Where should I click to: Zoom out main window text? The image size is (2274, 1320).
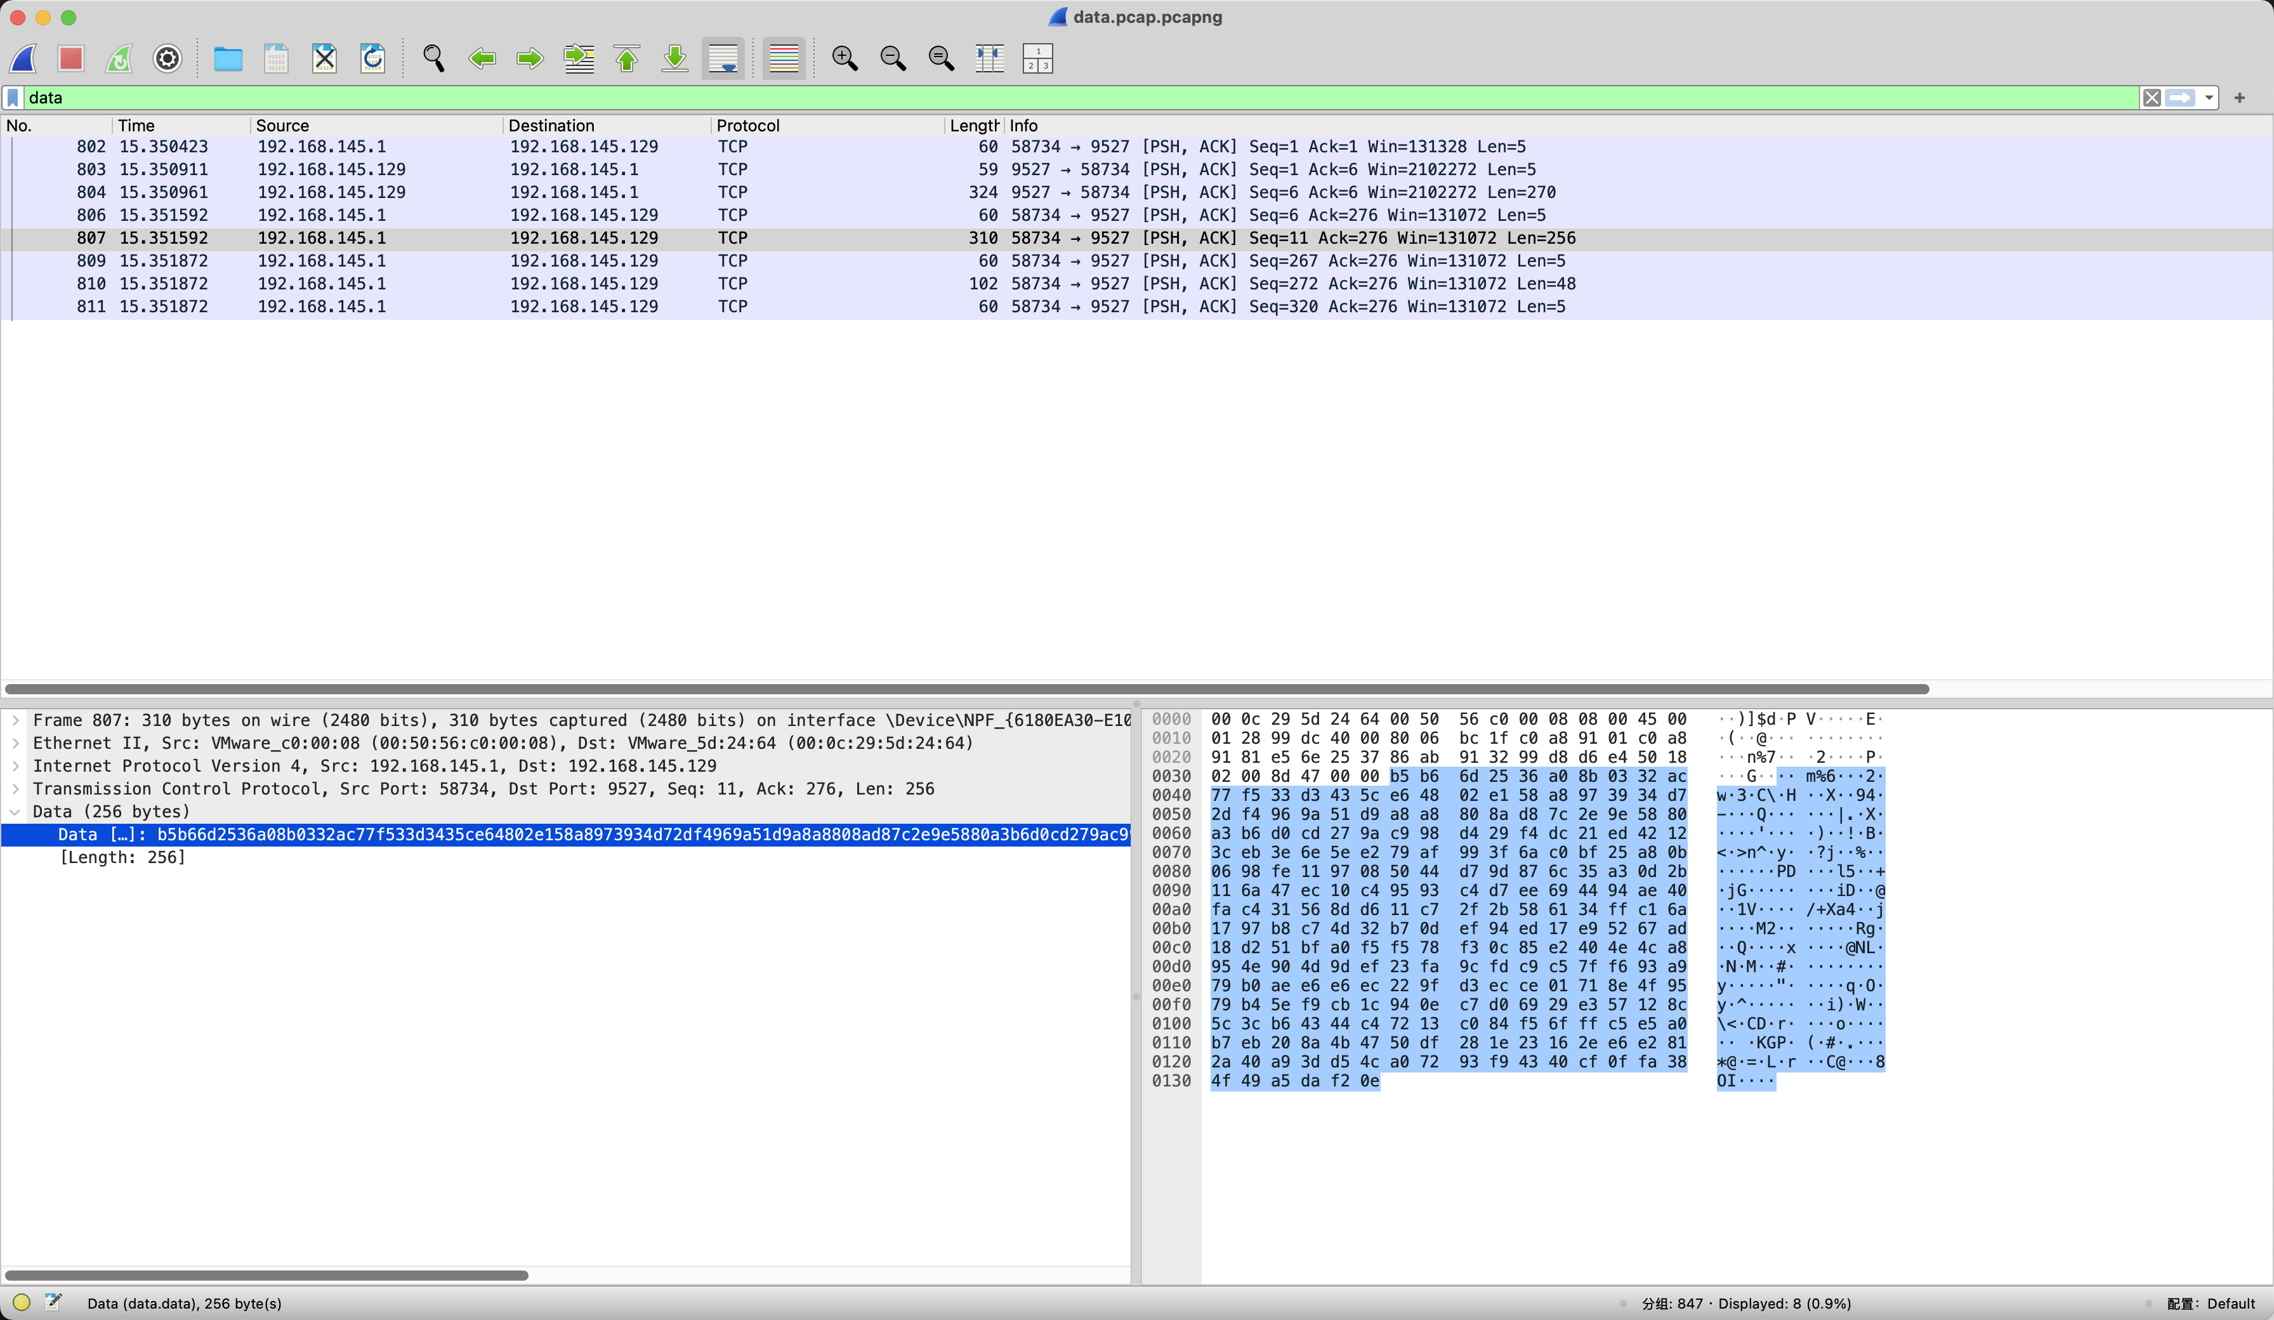(893, 58)
